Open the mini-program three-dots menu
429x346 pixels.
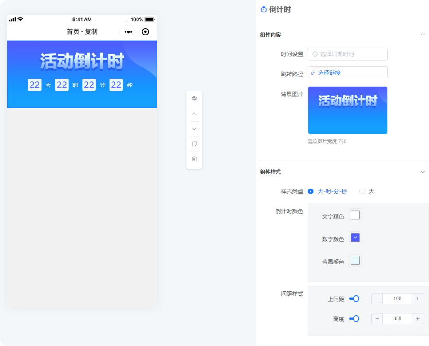(128, 32)
